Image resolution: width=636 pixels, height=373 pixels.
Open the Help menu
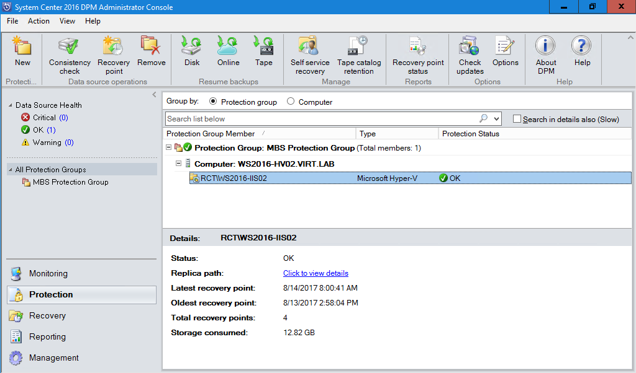coord(93,21)
